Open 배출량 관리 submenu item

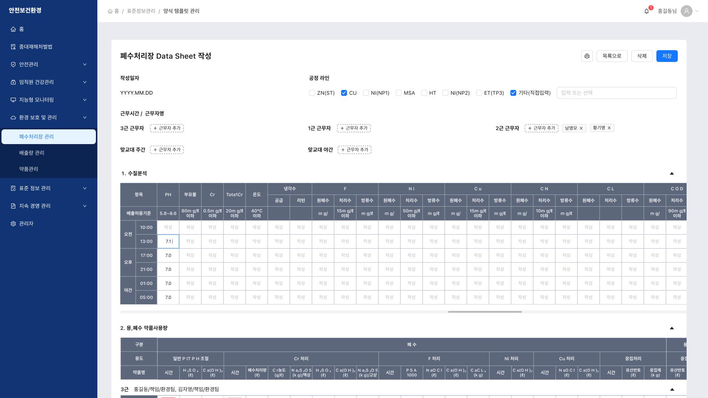tap(32, 153)
